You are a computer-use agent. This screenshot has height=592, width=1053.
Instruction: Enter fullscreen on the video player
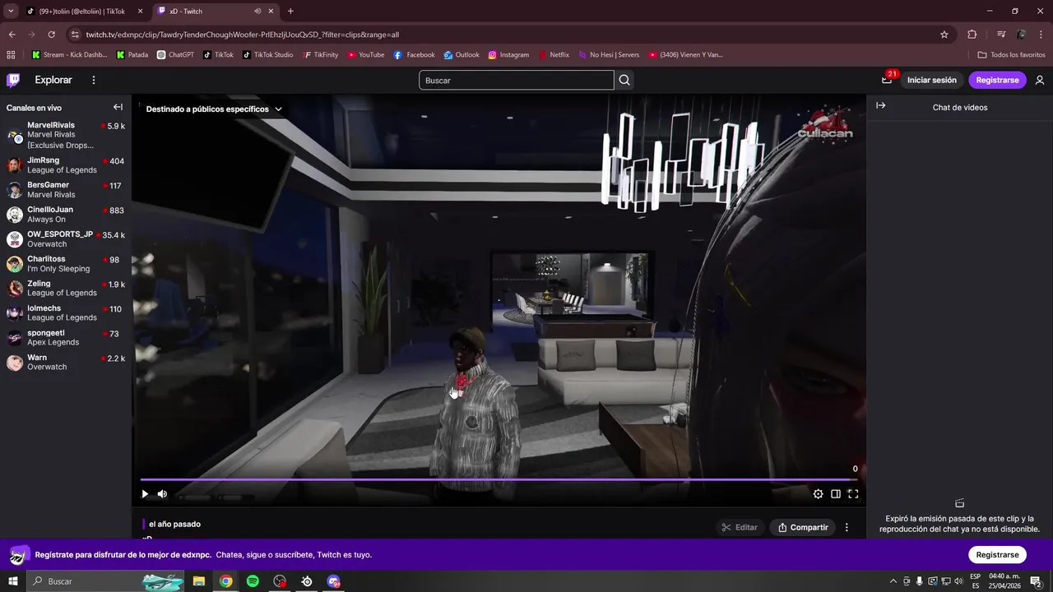tap(853, 494)
